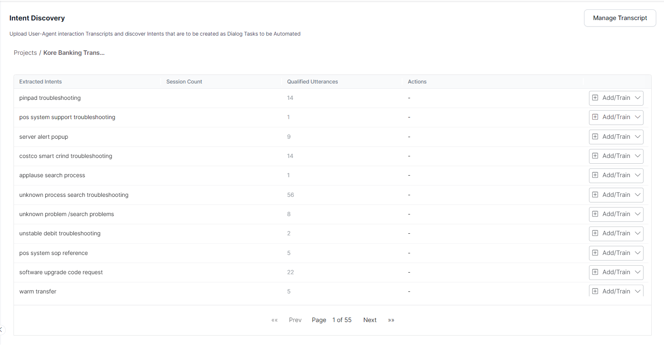
Task: Click the plus icon for pinpad troubleshooting
Action: point(595,98)
